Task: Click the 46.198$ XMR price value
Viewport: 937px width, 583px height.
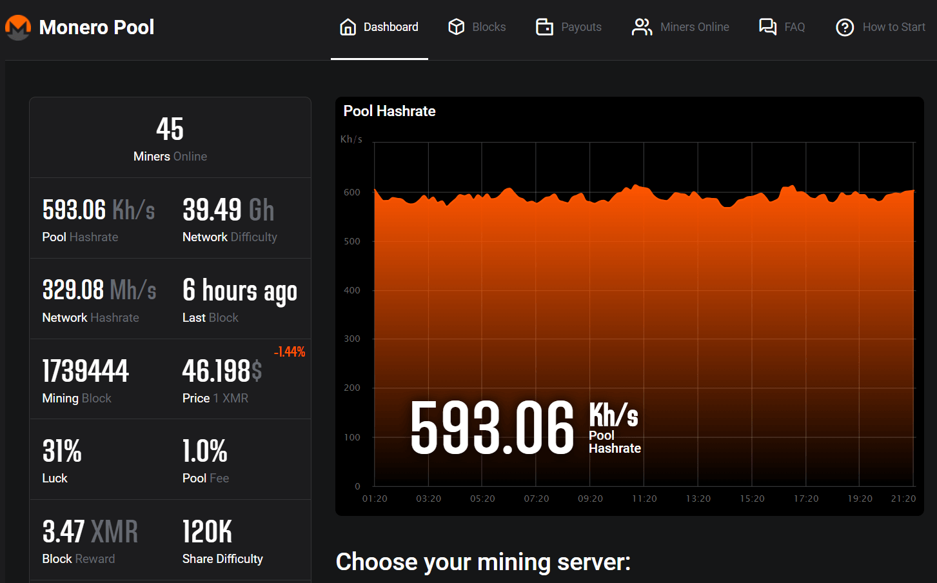Action: [222, 371]
